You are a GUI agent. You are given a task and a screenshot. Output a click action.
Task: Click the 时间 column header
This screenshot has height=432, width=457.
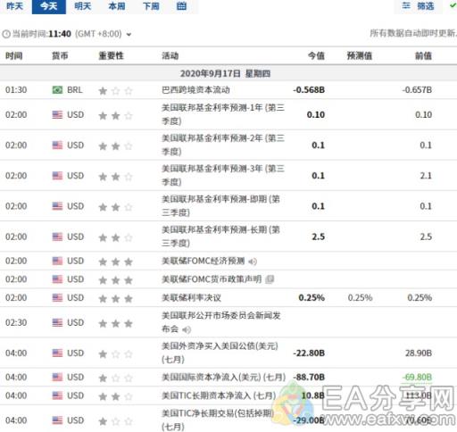14,55
